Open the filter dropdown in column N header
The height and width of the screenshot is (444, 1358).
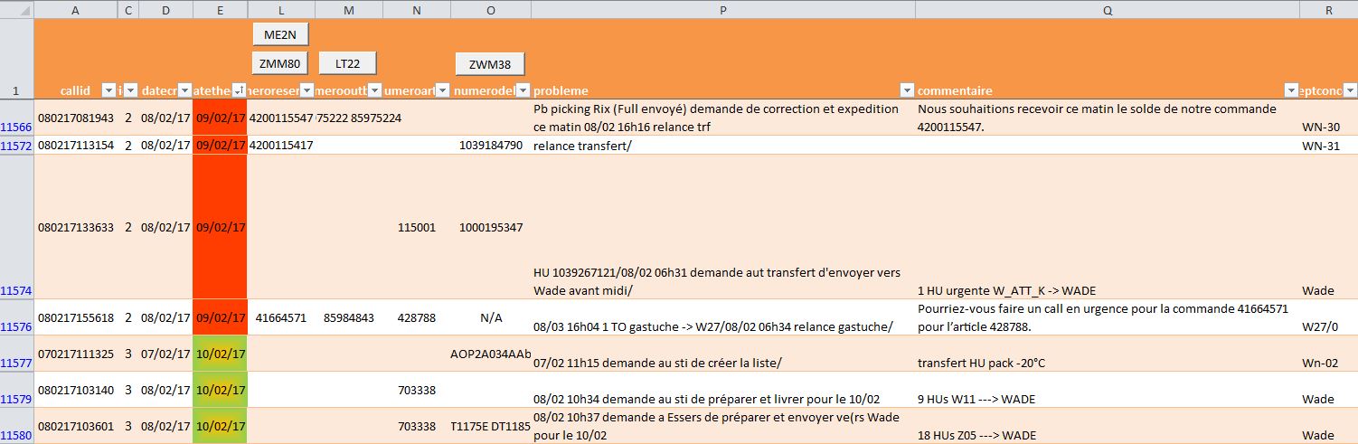pyautogui.click(x=442, y=90)
